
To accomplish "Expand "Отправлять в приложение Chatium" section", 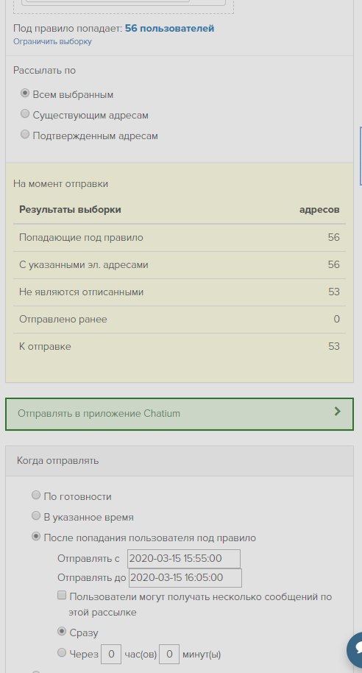I will click(180, 414).
